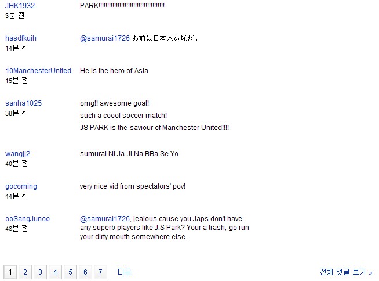
Task: Visit 10ManchesterUnited's channel
Action: [38, 70]
